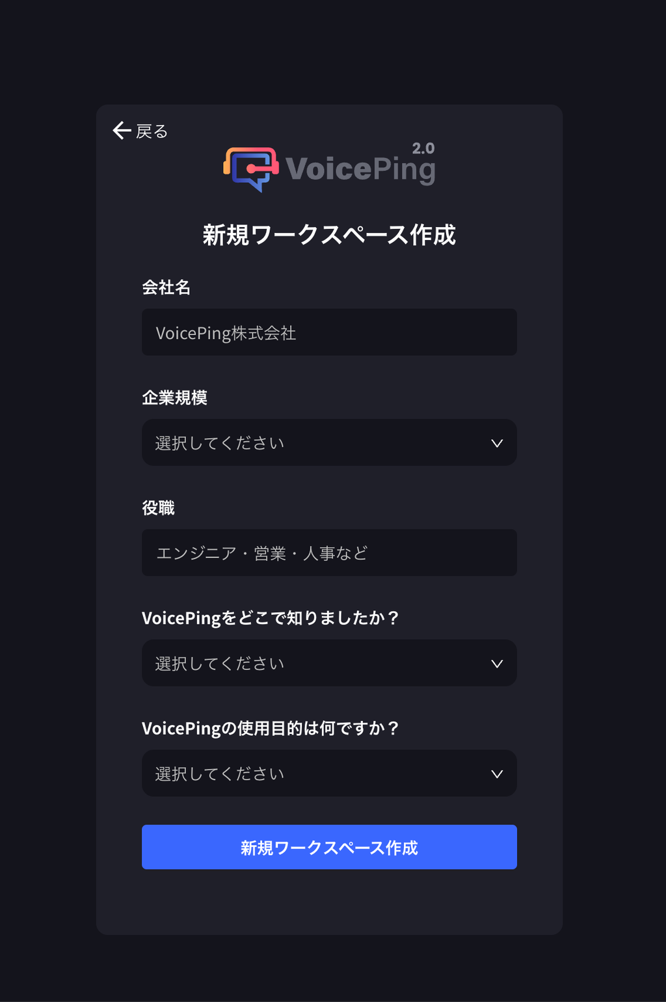Click the 会社名 label
666x1002 pixels.
166,287
